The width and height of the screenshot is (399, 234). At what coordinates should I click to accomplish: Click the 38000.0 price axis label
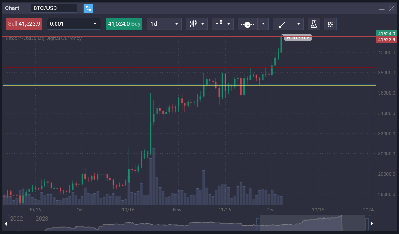click(386, 73)
